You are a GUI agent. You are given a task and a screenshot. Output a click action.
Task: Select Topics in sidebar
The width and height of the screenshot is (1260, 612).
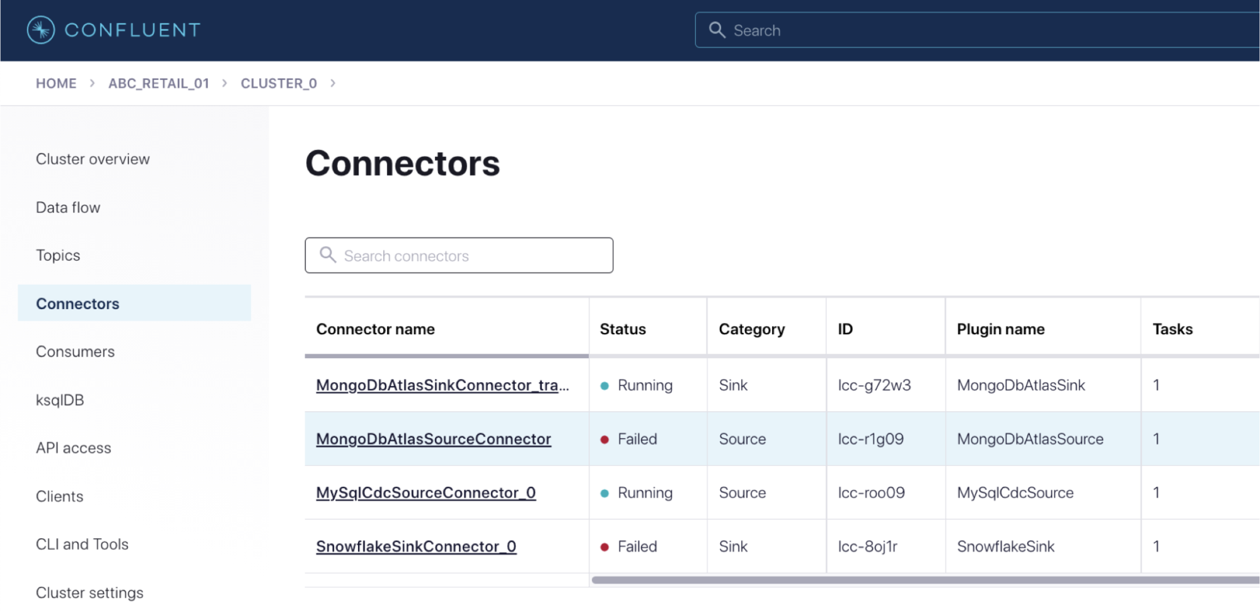tap(58, 255)
